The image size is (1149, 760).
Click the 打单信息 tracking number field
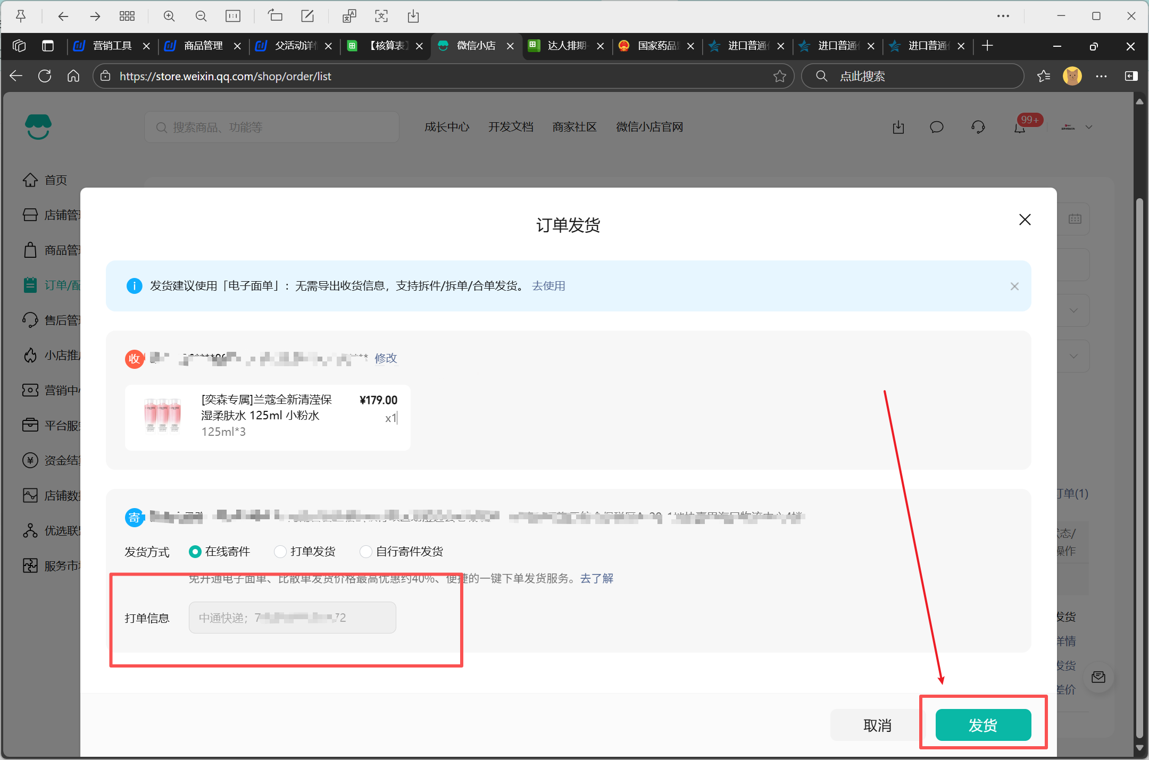point(292,618)
